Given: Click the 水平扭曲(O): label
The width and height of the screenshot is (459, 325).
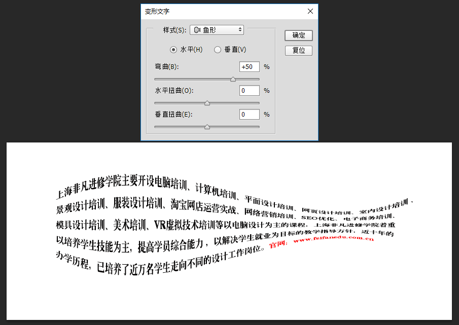Looking at the screenshot, I should click(174, 91).
